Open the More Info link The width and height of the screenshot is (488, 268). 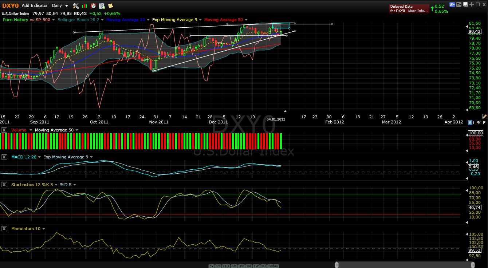tap(417, 11)
